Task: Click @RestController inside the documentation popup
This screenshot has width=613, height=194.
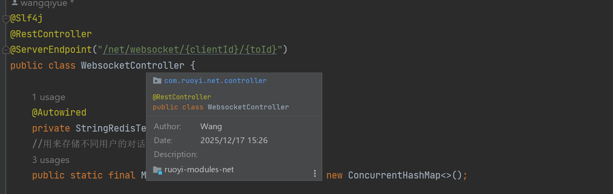Action: click(x=182, y=97)
